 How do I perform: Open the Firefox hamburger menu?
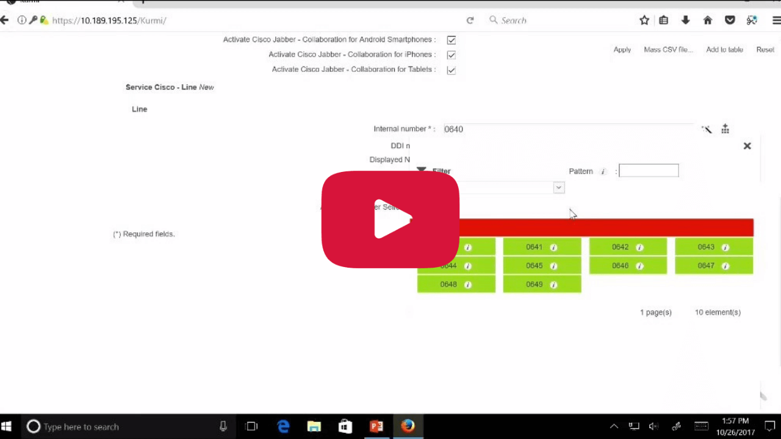coord(776,20)
